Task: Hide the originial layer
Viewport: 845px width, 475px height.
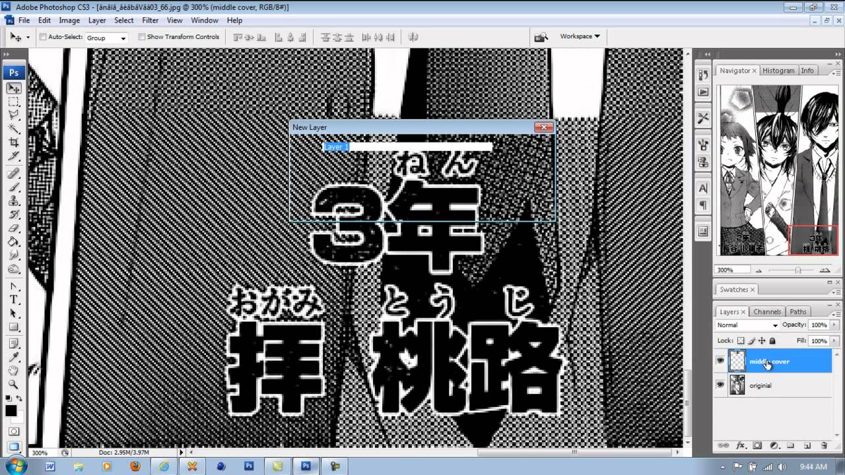Action: (720, 385)
